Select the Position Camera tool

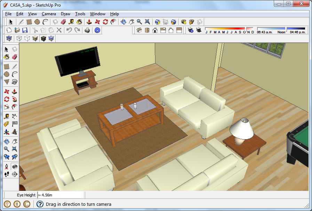7,166
